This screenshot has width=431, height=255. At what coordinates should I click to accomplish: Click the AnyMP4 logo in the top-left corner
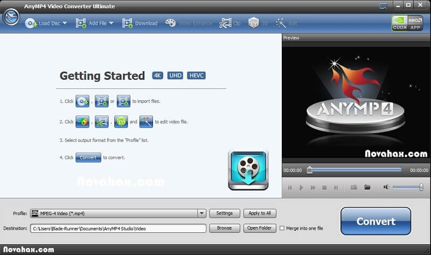click(11, 17)
